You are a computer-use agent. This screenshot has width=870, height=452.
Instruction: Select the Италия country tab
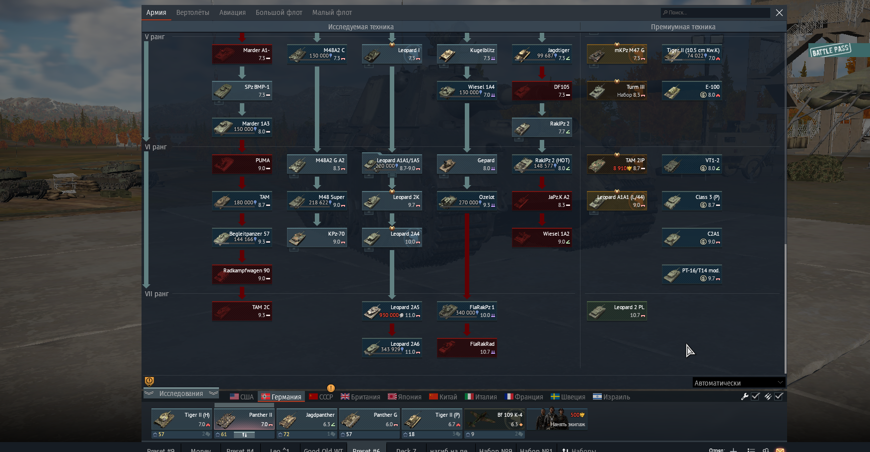(x=481, y=397)
